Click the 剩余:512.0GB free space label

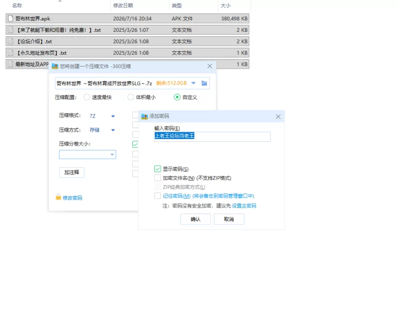(x=171, y=83)
